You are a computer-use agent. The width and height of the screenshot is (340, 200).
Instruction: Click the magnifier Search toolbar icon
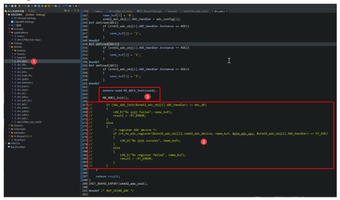click(49, 6)
